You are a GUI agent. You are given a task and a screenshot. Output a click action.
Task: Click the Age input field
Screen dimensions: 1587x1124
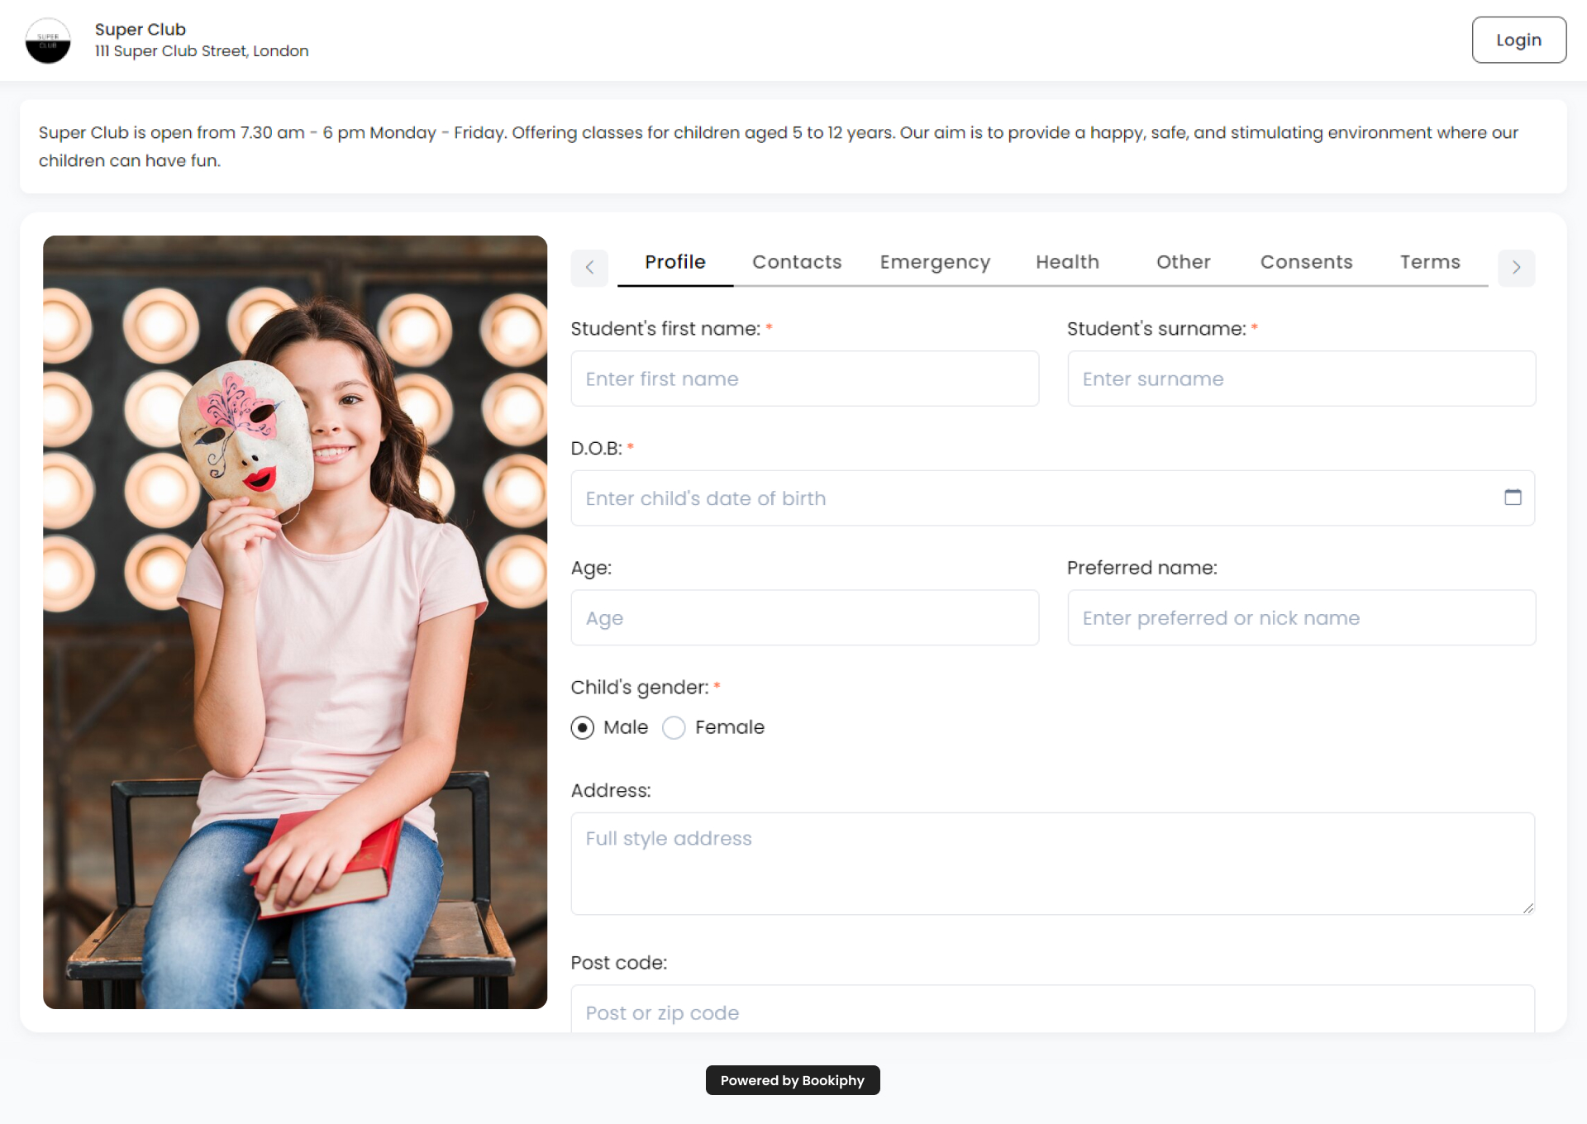point(804,617)
